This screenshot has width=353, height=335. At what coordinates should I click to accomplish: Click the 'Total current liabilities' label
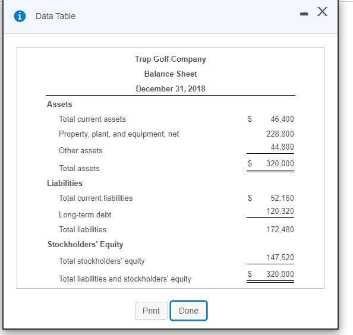click(x=96, y=198)
